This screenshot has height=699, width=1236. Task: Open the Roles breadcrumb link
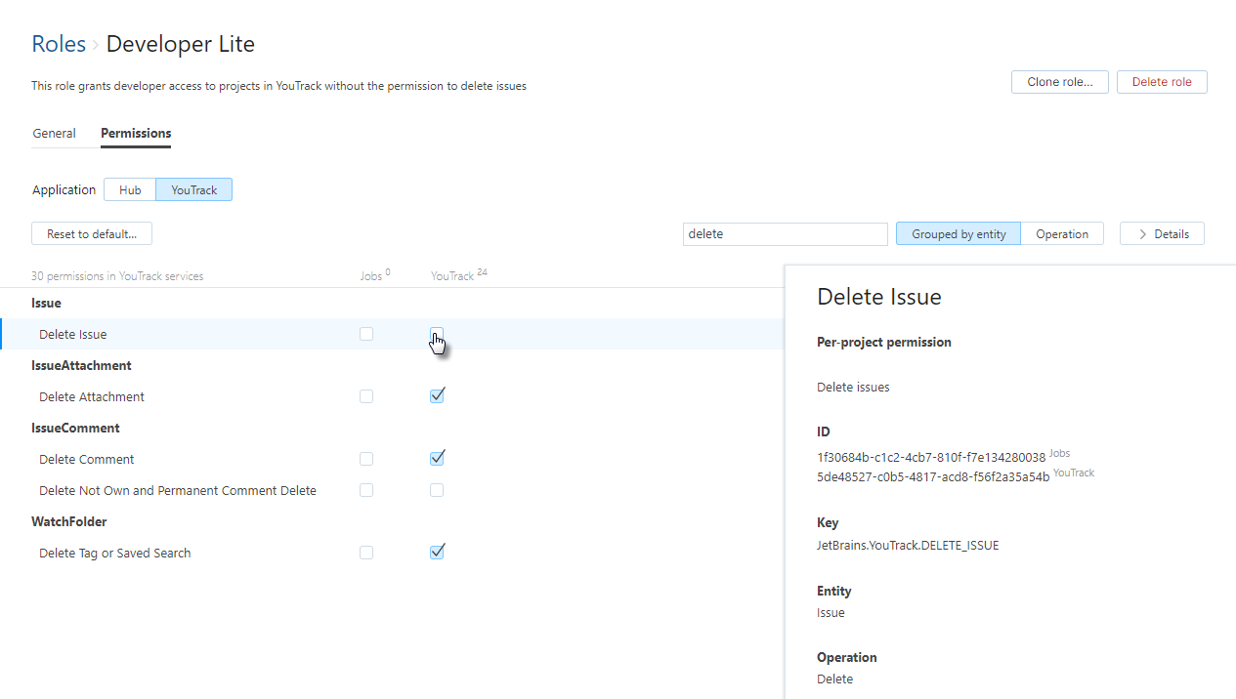tap(59, 44)
